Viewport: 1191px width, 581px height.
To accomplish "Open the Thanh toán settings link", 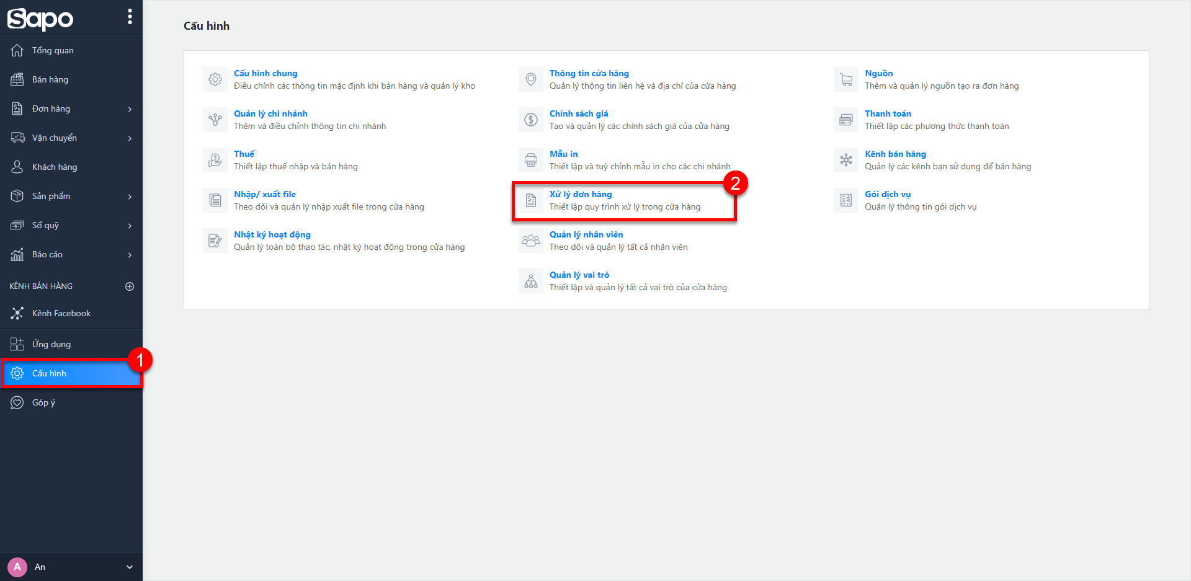I will [888, 113].
